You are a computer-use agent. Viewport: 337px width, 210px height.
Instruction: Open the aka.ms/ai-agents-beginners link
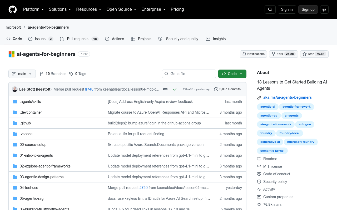288,97
